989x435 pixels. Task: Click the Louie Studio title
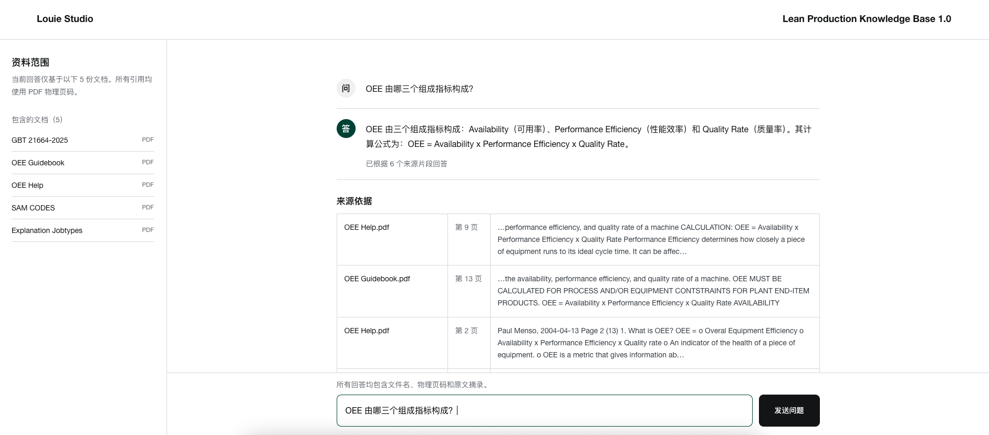tap(65, 19)
